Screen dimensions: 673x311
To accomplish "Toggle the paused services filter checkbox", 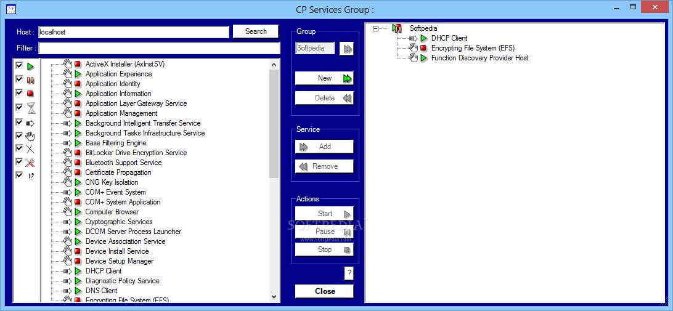I will click(x=19, y=79).
